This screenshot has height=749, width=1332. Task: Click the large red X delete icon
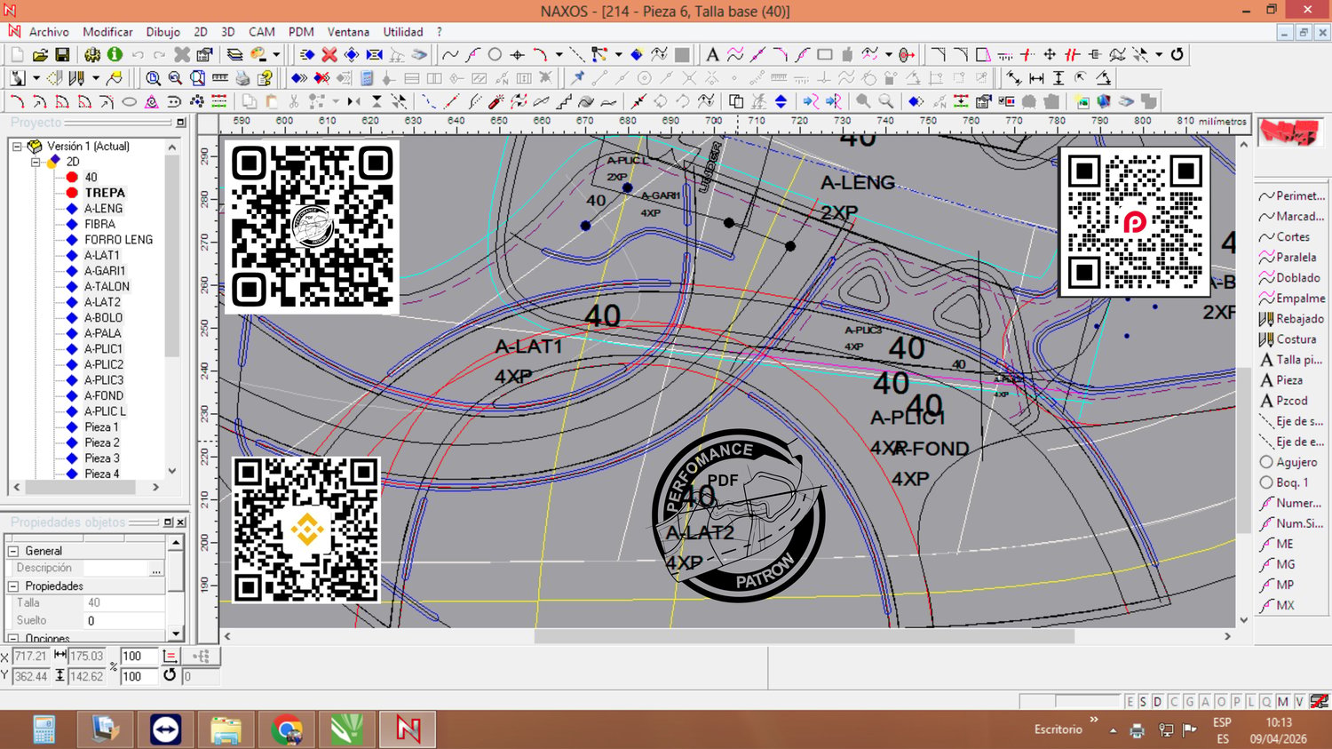pyautogui.click(x=329, y=55)
